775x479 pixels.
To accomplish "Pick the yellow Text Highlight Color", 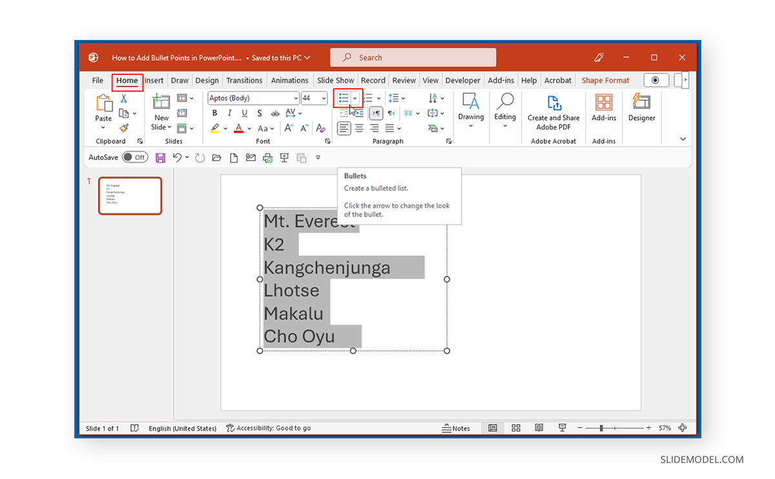I will coord(214,128).
